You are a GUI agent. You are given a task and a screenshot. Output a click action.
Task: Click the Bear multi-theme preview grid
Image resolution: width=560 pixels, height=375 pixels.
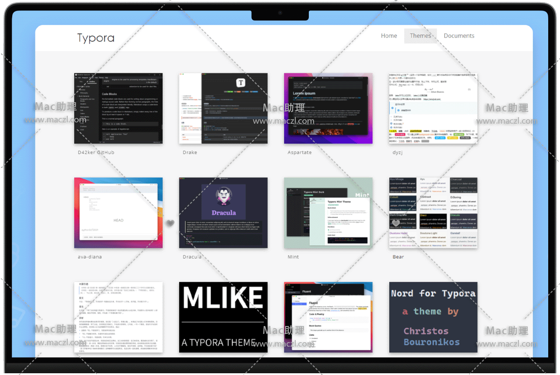pos(433,213)
